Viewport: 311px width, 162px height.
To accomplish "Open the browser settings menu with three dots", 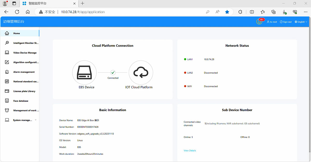I will [x=306, y=12].
